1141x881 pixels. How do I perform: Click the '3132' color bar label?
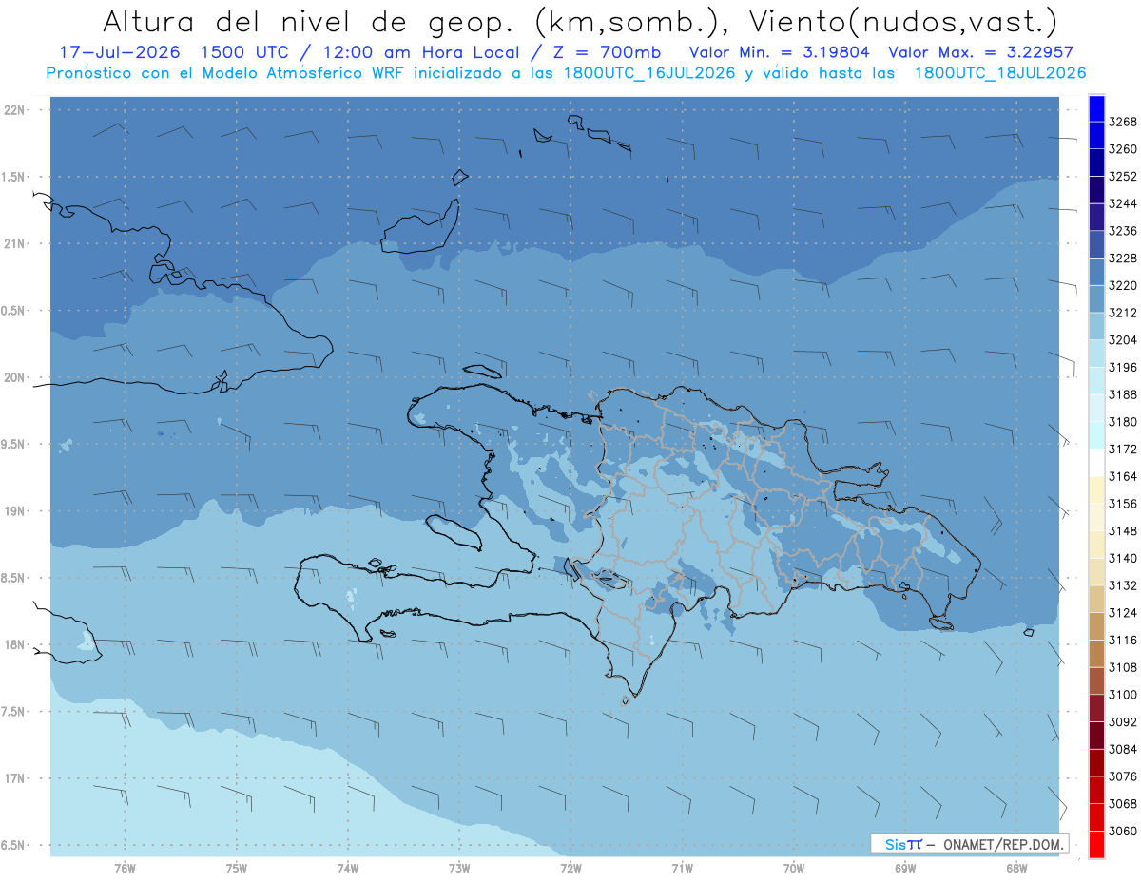pyautogui.click(x=1123, y=585)
